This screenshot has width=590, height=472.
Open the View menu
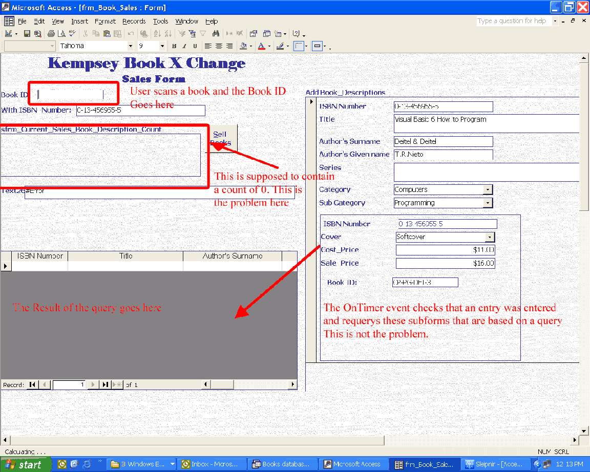point(58,21)
